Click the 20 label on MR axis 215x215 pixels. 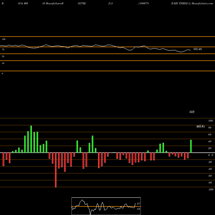[x=210, y=148]
